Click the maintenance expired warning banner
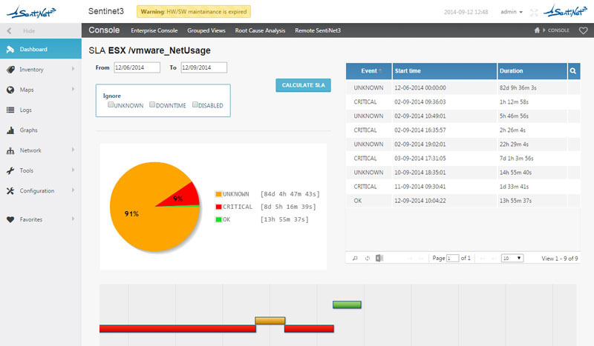The image size is (594, 346). [194, 12]
